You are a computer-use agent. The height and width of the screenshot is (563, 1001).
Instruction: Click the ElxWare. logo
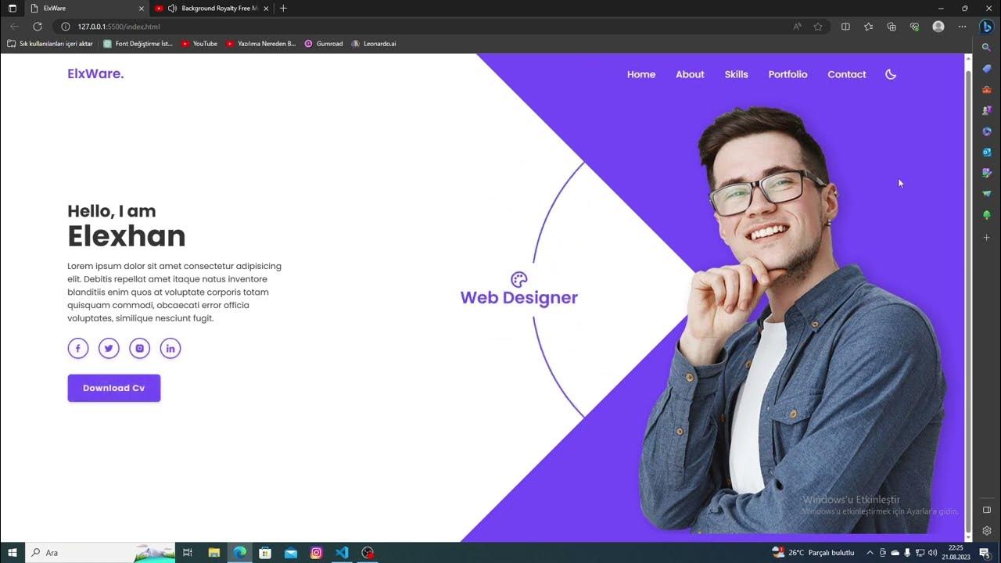pyautogui.click(x=95, y=74)
